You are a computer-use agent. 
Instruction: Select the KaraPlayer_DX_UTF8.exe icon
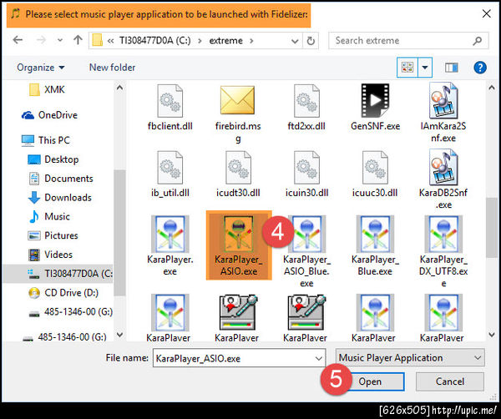(443, 234)
